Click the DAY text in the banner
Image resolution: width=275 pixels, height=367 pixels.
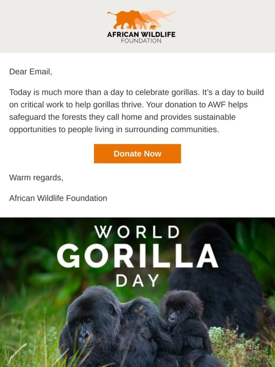pos(137,280)
